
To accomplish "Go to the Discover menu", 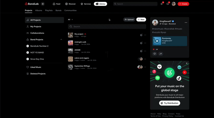I will 70,4.
